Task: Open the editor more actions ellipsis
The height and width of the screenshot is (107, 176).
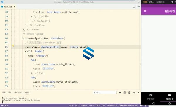Action: click(139, 7)
